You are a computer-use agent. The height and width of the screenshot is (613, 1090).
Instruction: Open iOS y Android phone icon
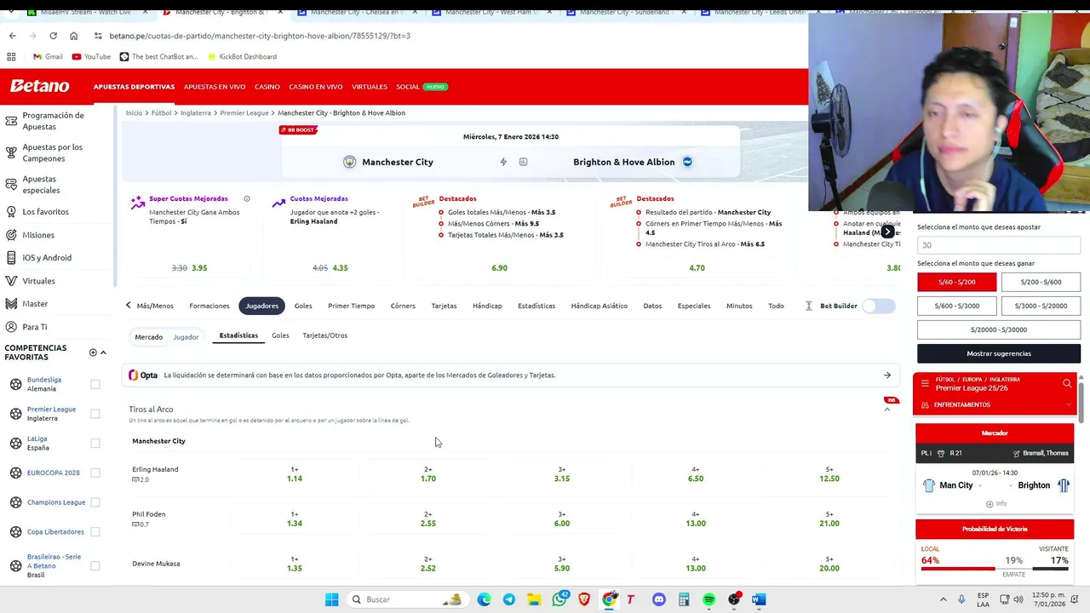click(11, 257)
